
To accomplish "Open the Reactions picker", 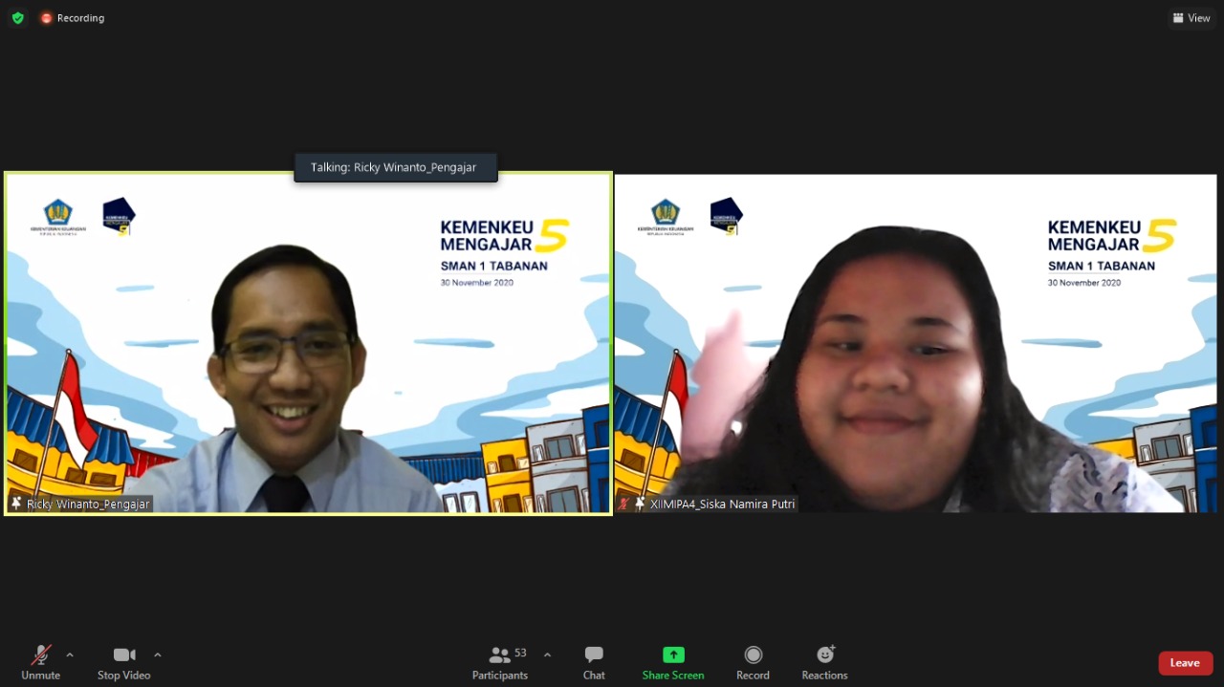I will 824,661.
